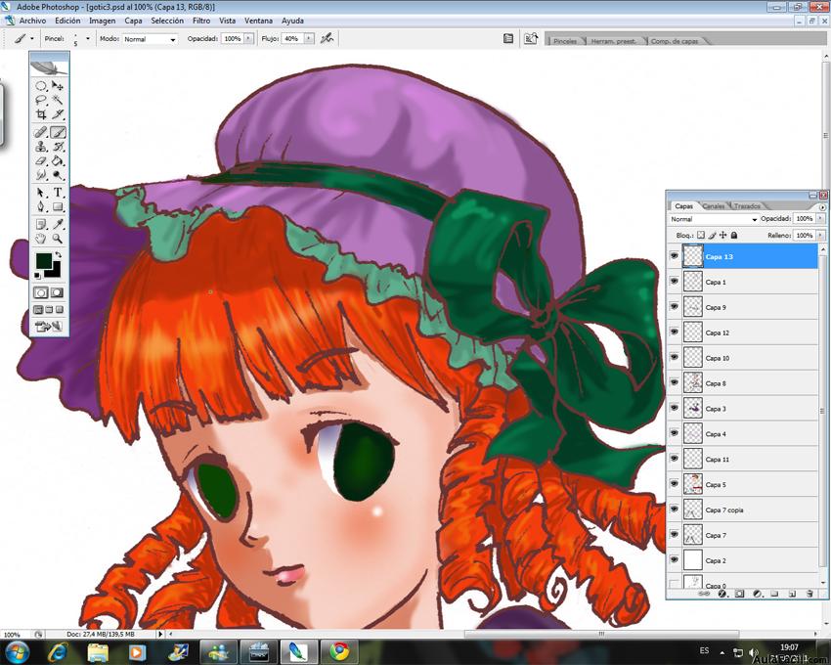Switch to the Trazados tab
This screenshot has height=665, width=831.
(x=747, y=205)
